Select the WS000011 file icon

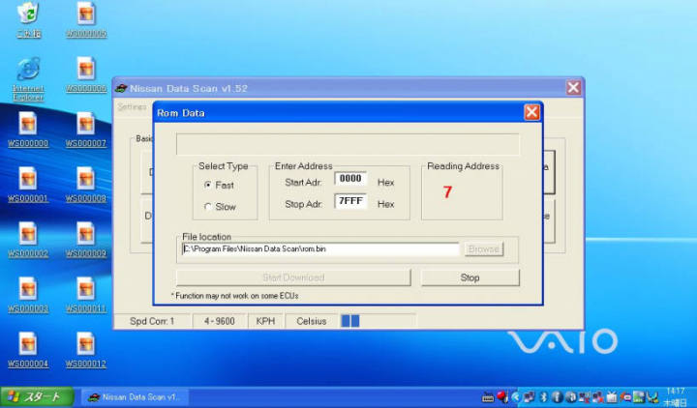click(x=86, y=295)
